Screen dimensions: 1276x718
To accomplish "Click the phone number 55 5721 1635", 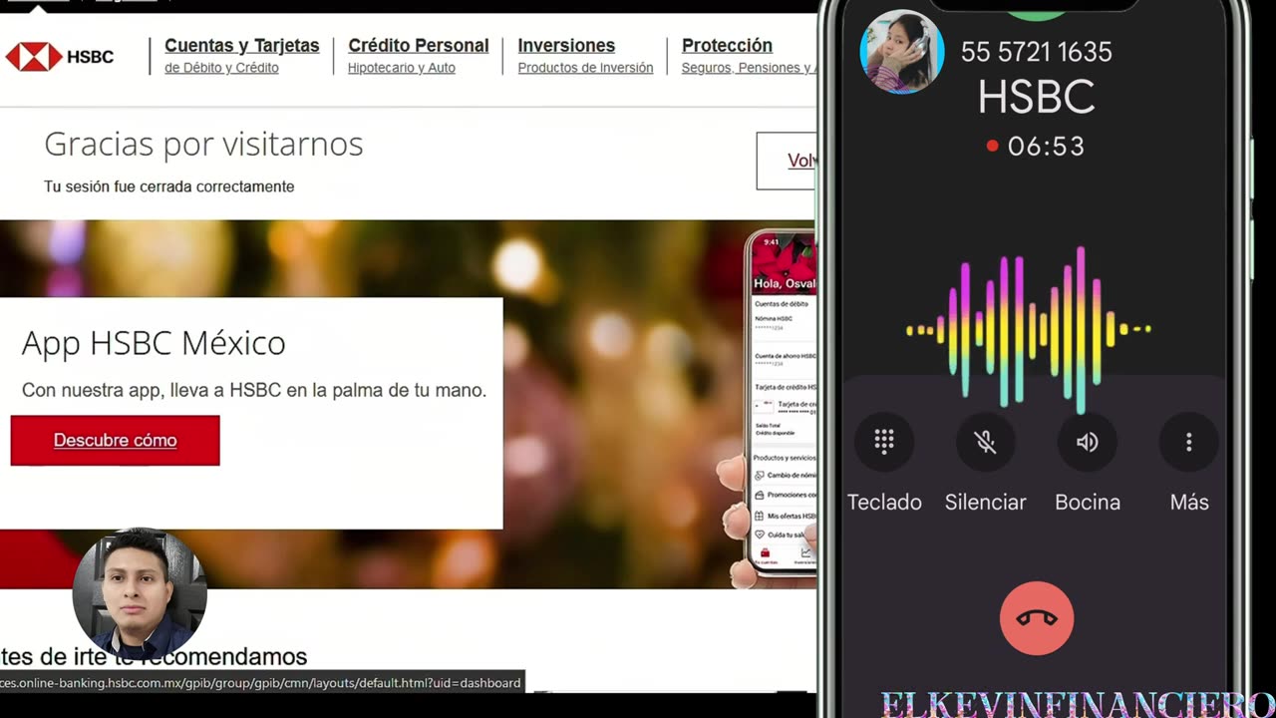I will pyautogui.click(x=1037, y=52).
